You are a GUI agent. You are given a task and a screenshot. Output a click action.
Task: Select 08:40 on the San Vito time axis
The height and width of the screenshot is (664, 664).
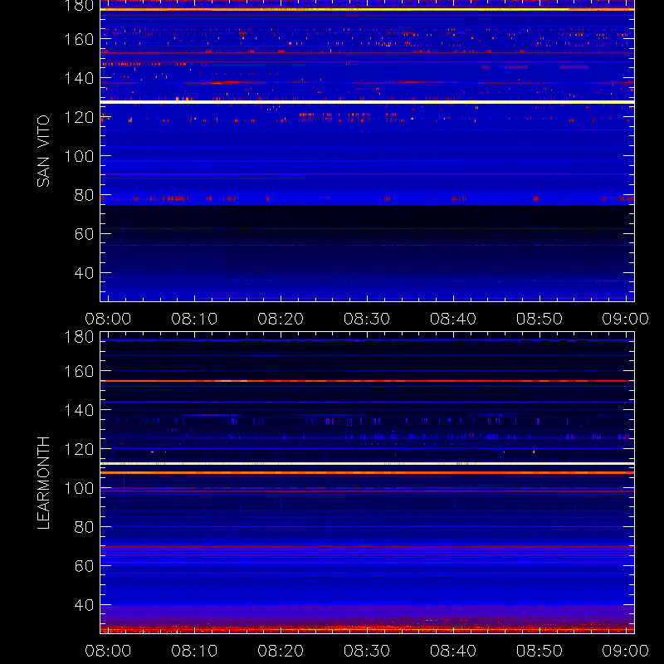point(453,319)
